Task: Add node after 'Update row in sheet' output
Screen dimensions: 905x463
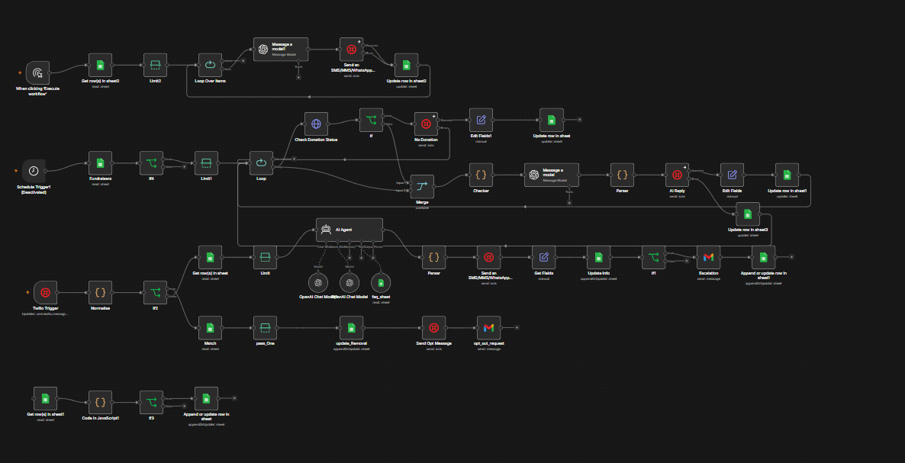Action: point(579,120)
